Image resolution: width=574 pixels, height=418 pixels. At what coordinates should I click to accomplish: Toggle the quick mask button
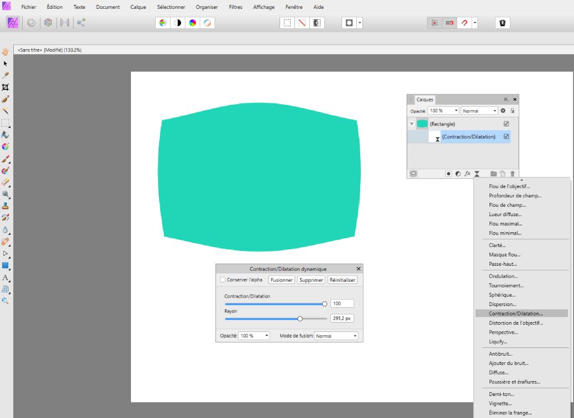[x=349, y=23]
